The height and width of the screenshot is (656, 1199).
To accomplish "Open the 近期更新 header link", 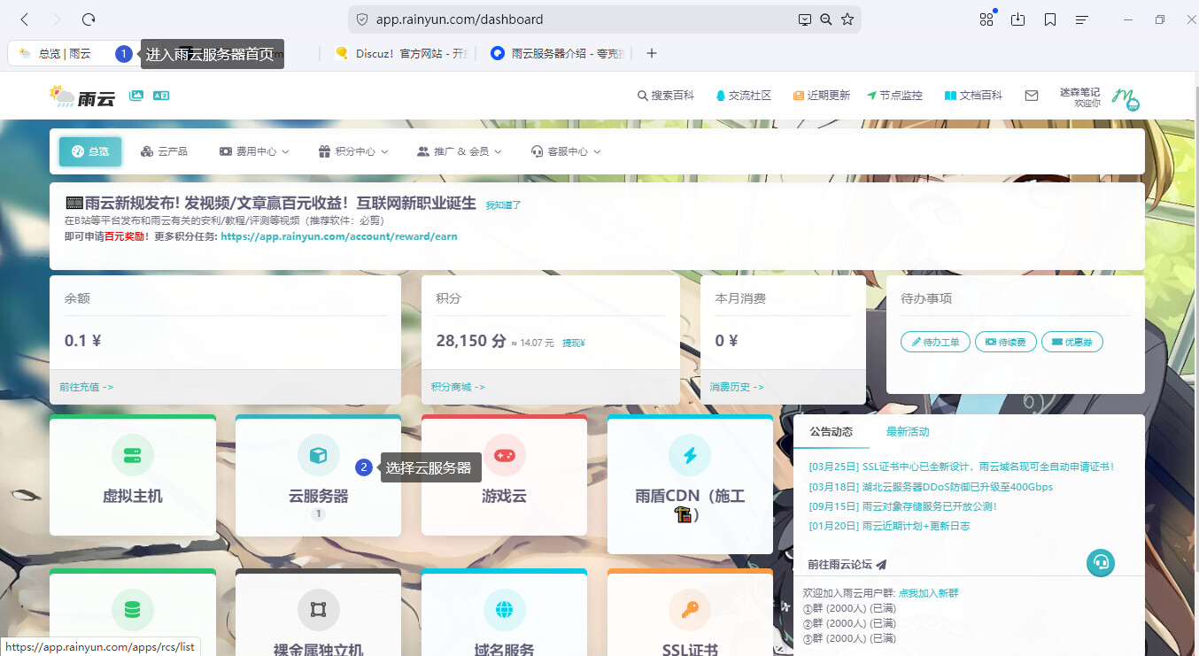I will 821,96.
